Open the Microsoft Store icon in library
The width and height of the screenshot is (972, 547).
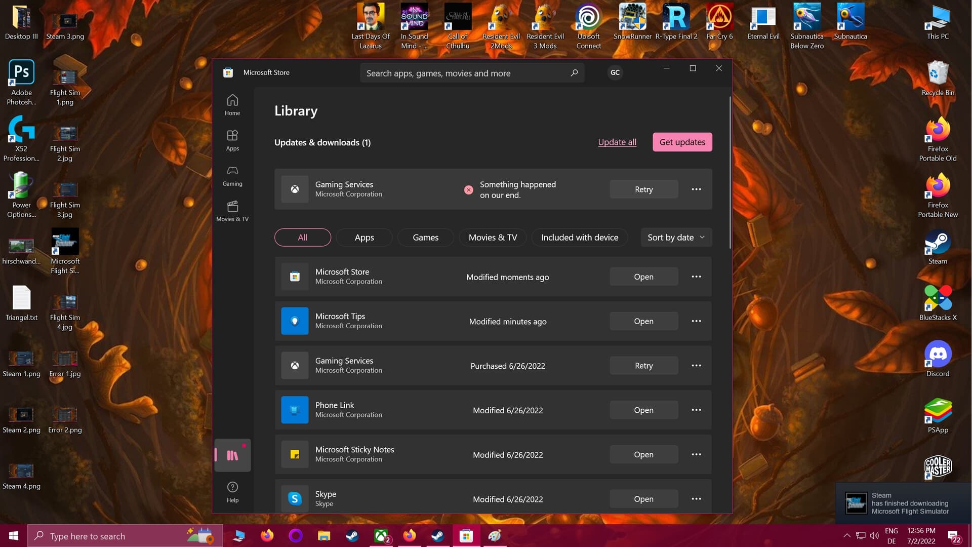[295, 276]
